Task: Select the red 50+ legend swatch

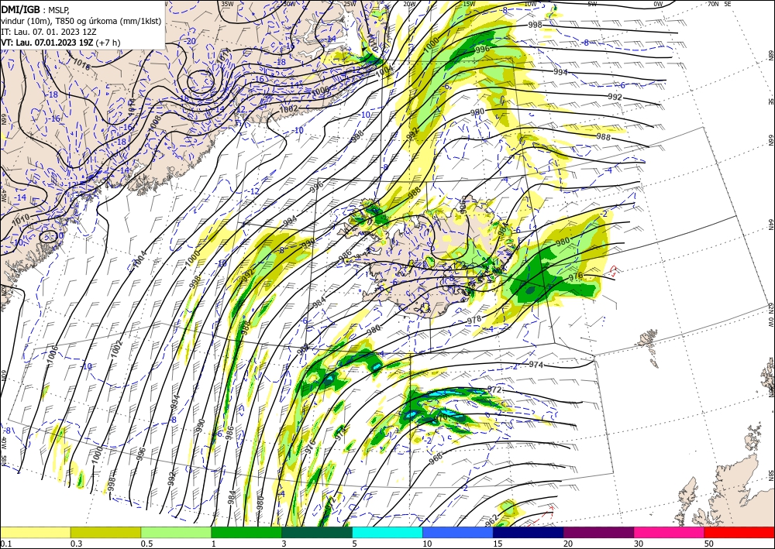Action: [x=739, y=532]
